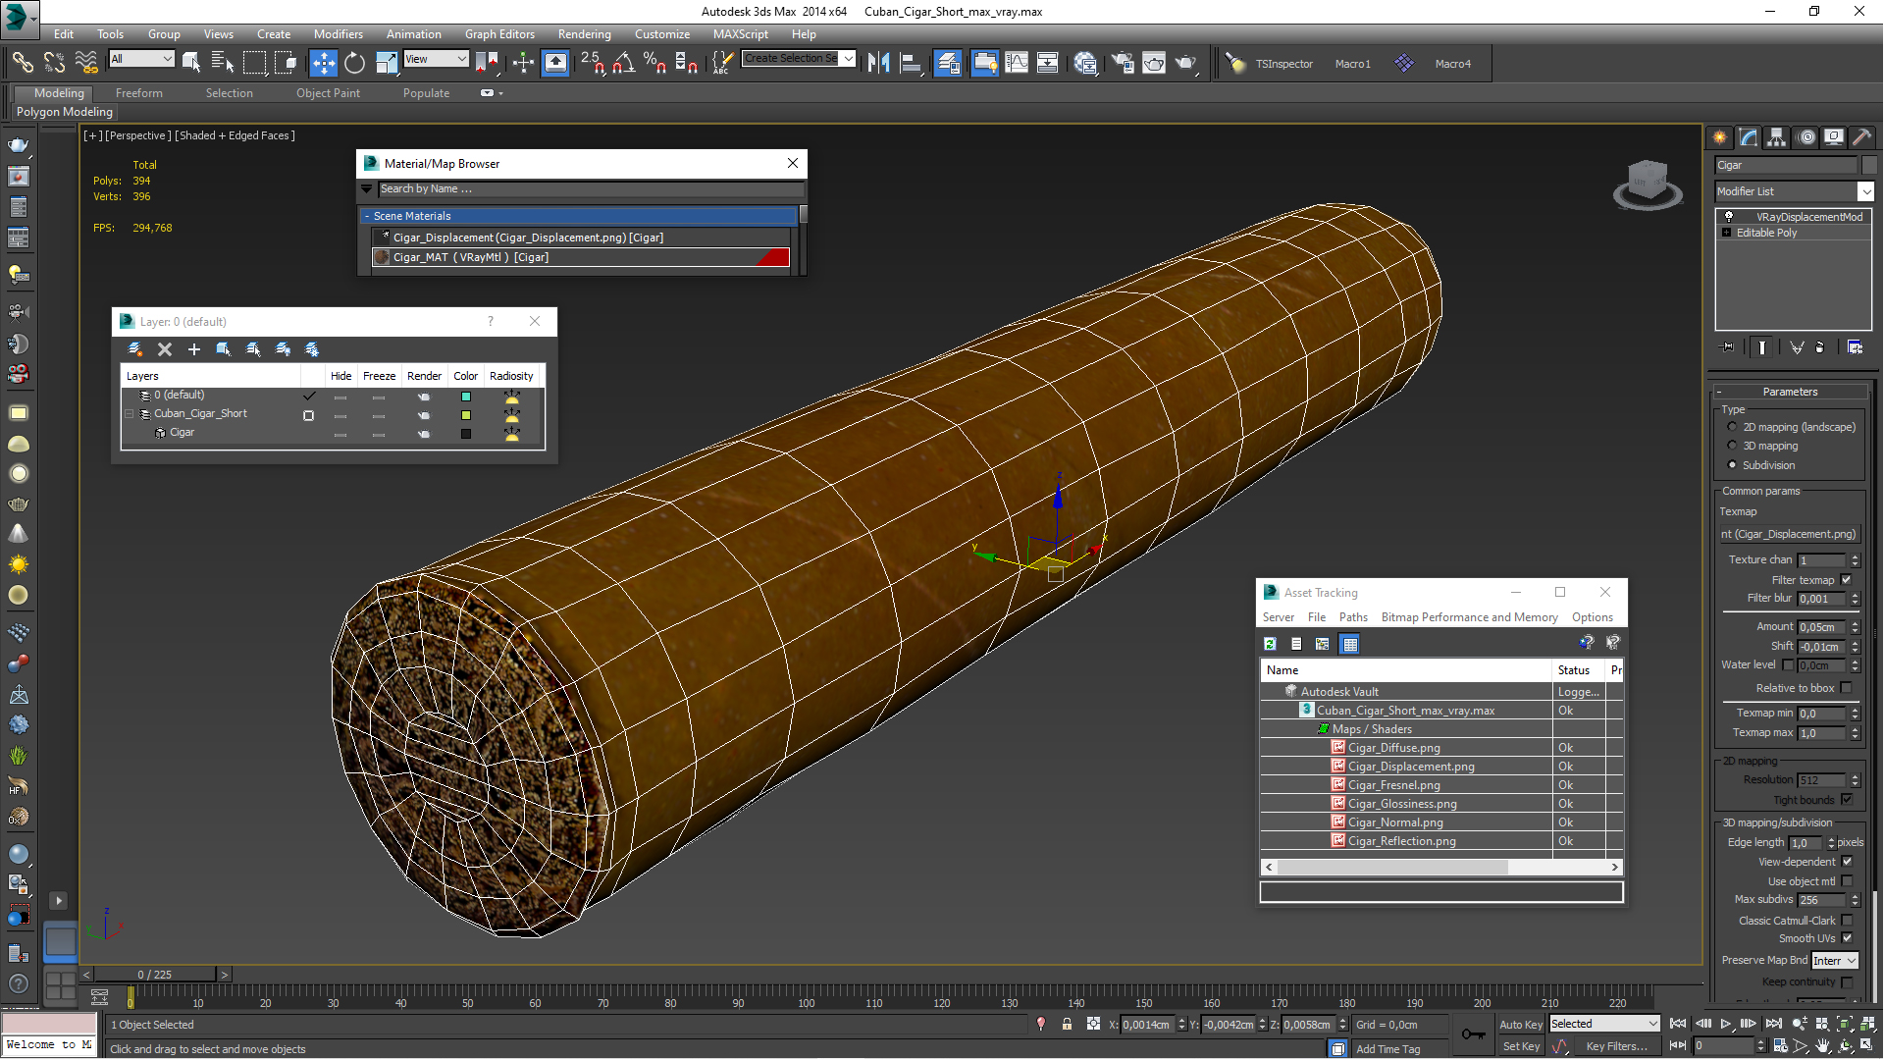
Task: Select the Subdivision radio button
Action: pos(1732,465)
